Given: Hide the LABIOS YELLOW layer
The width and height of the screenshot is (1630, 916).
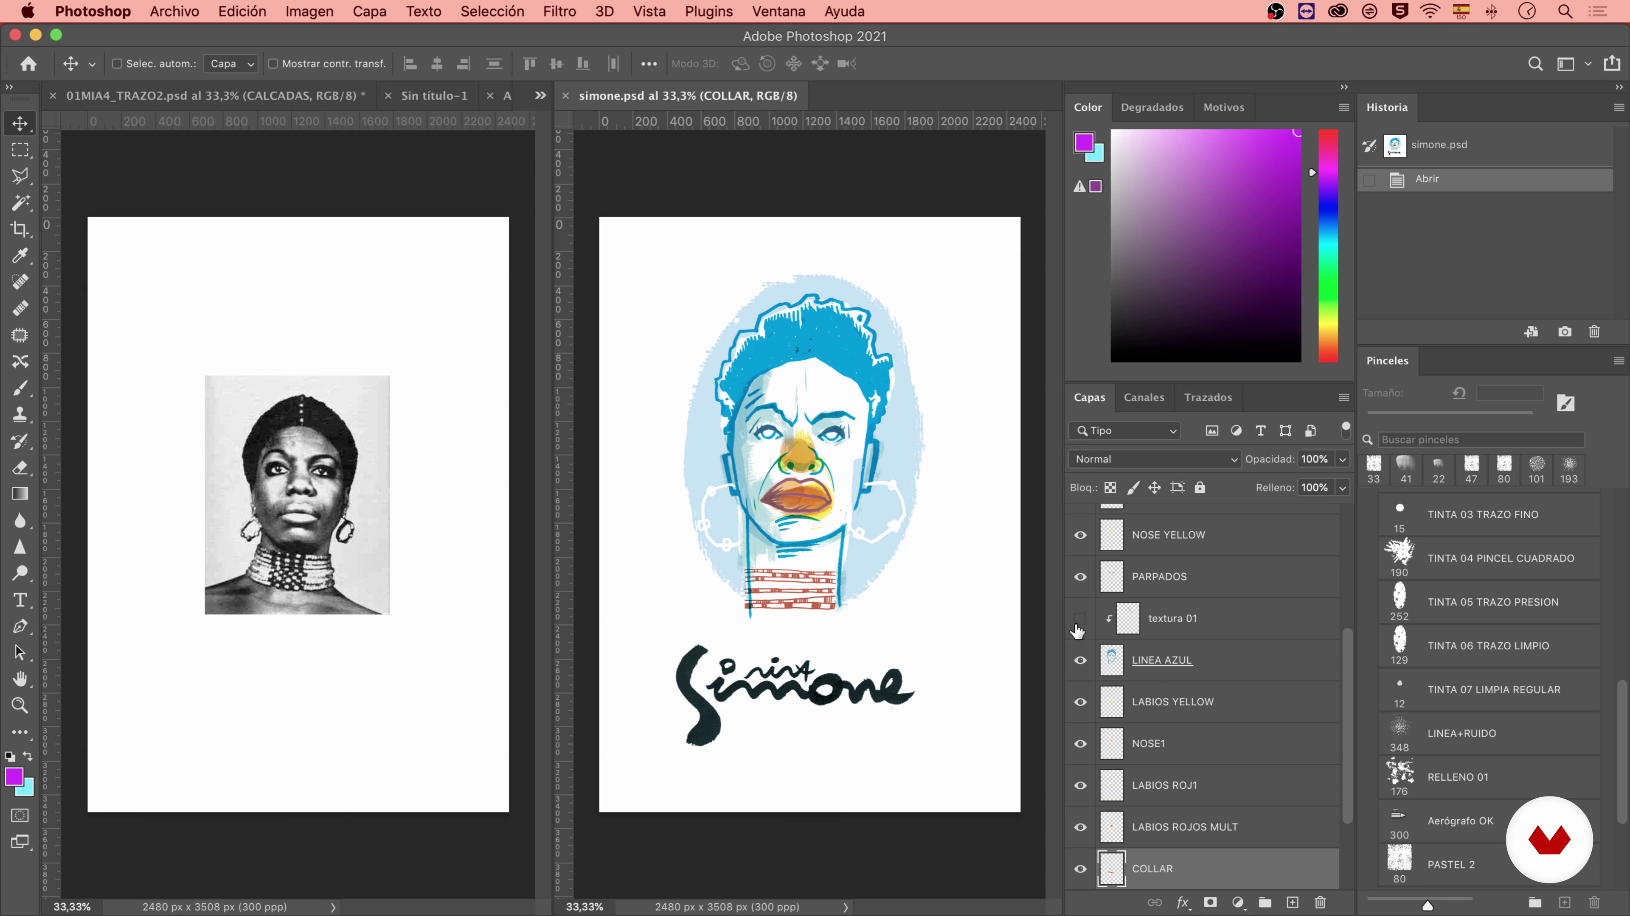Looking at the screenshot, I should coord(1080,702).
